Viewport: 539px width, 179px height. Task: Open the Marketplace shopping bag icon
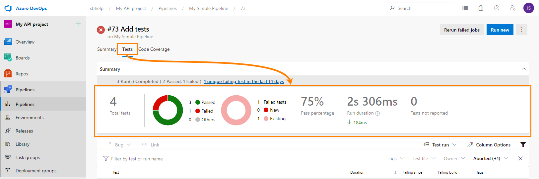[x=481, y=8]
